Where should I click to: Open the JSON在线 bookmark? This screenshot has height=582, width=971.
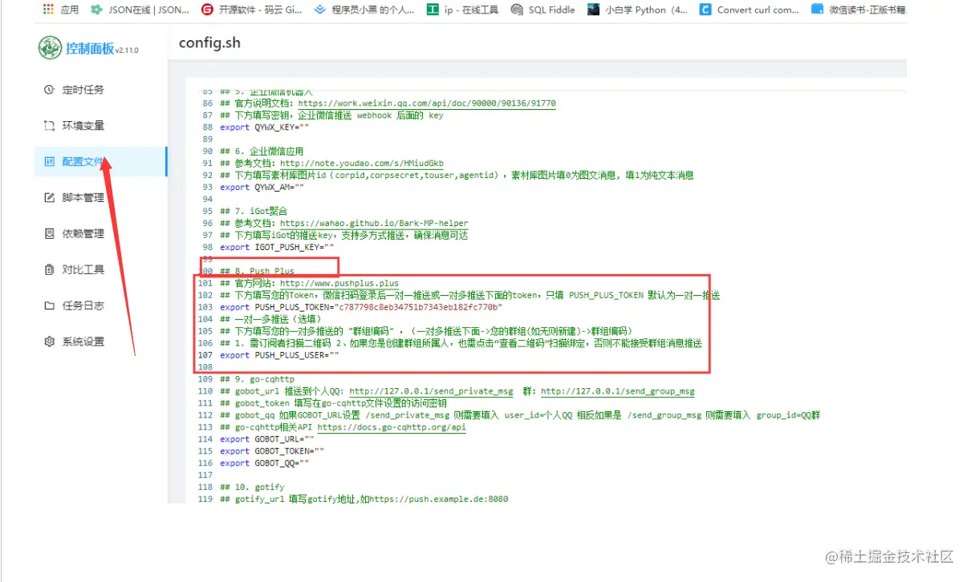tap(141, 10)
